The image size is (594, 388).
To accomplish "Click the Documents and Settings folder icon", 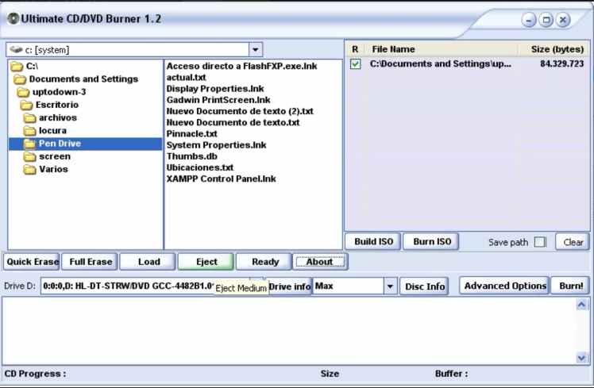I will tap(20, 79).
